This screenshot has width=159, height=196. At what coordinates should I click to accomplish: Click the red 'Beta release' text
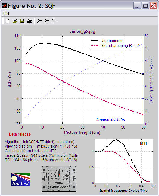pos(20,134)
